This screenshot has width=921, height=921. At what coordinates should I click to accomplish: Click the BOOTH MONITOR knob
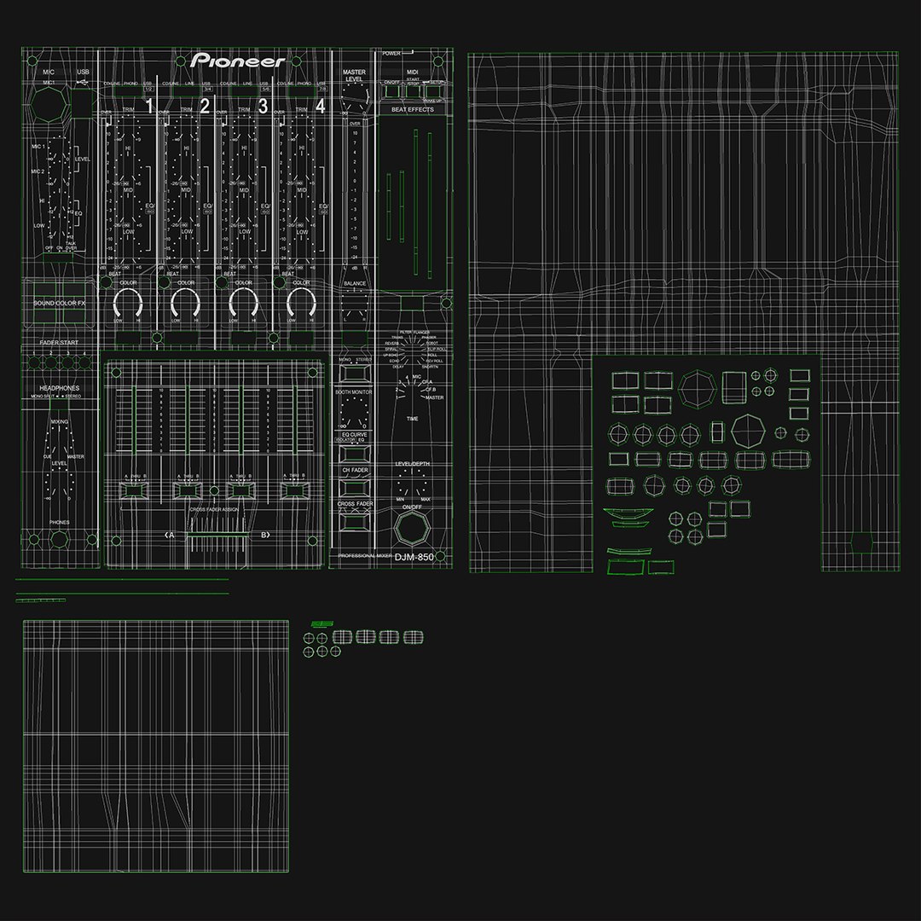click(x=354, y=413)
